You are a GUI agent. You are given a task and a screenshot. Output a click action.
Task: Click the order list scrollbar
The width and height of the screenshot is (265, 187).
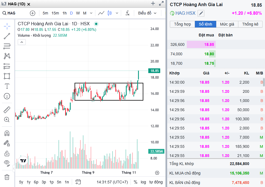264,83
